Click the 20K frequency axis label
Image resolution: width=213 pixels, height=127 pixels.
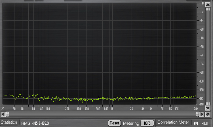pos(196,109)
